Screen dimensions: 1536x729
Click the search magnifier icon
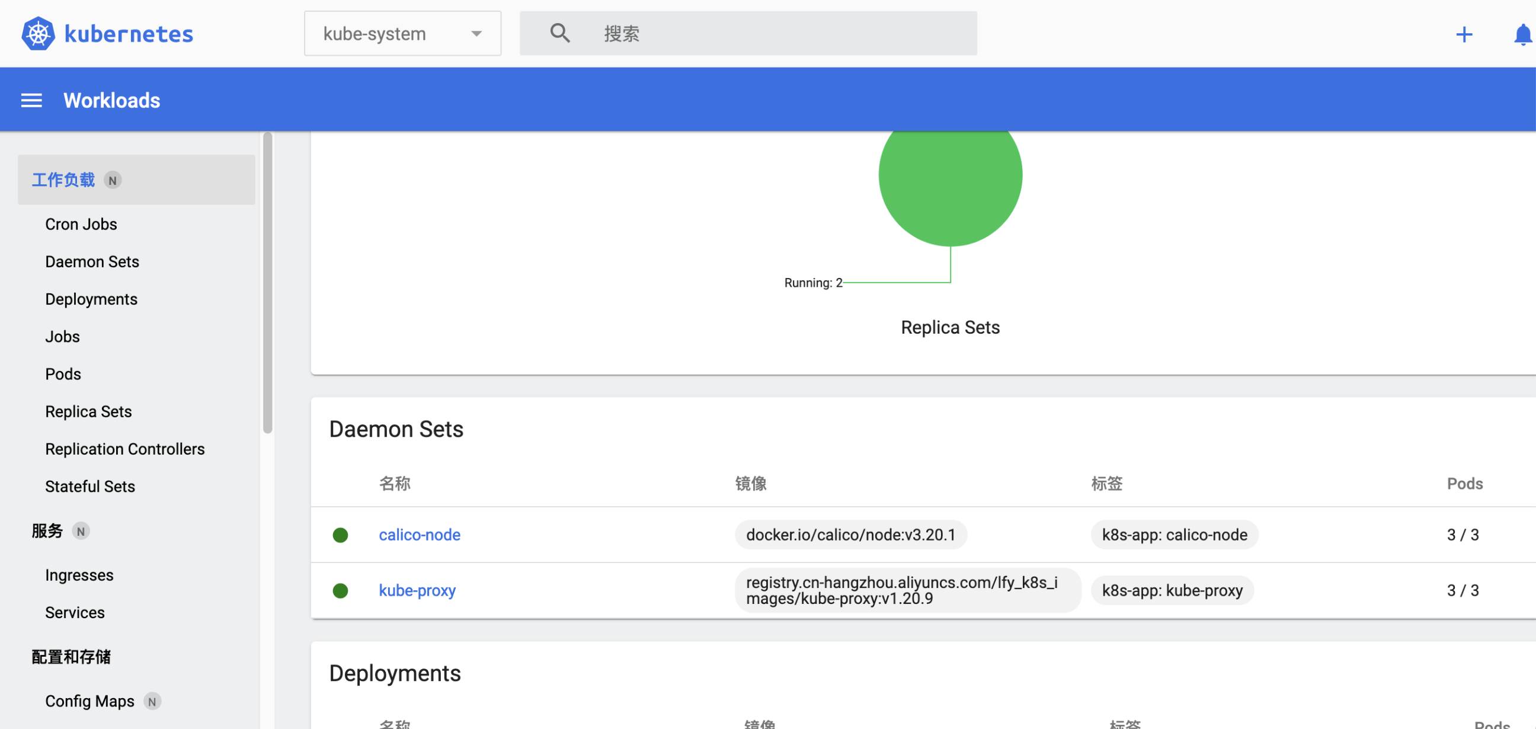(x=559, y=33)
